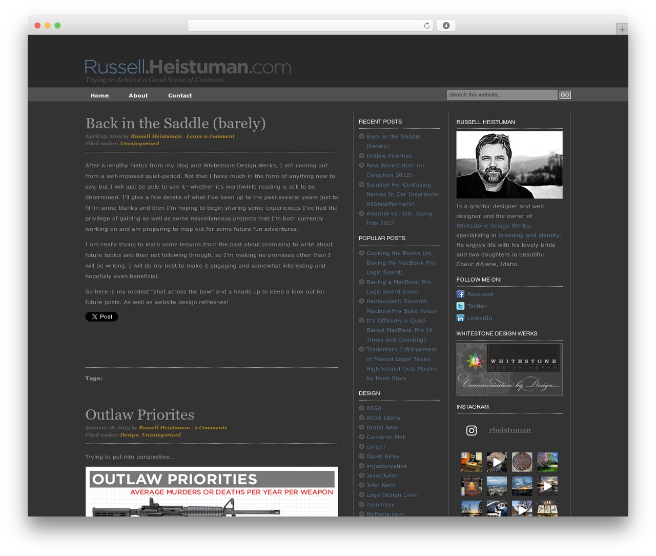Open recent post New Workstation (or Colophon 2012)
The width and height of the screenshot is (656, 556).
coord(396,170)
